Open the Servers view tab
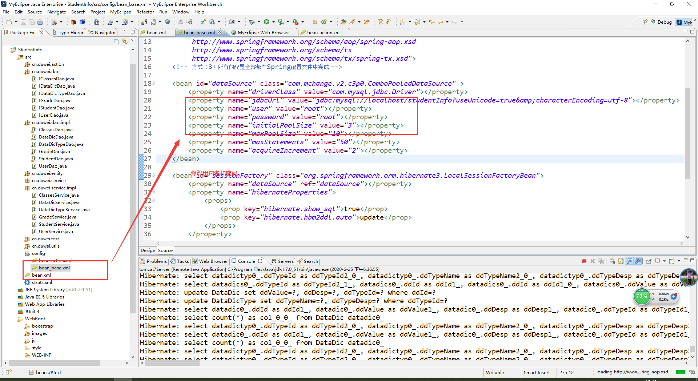This screenshot has width=698, height=381. pos(282,261)
